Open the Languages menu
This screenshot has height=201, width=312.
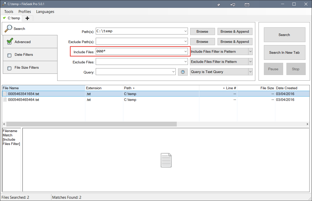click(x=45, y=12)
